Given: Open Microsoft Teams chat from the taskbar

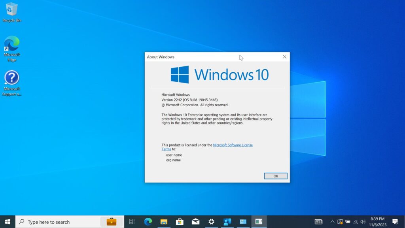Looking at the screenshot, I should point(227,222).
